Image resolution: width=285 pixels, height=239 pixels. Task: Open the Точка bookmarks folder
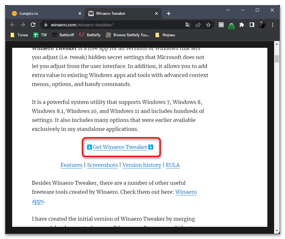coord(19,35)
